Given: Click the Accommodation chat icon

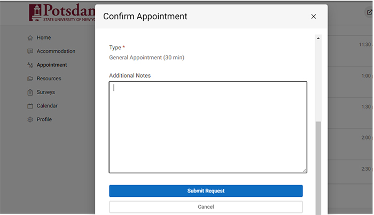Looking at the screenshot, I should 30,51.
